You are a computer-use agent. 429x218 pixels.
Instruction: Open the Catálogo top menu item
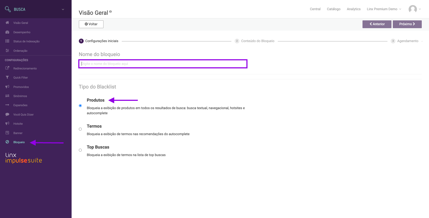tap(334, 9)
